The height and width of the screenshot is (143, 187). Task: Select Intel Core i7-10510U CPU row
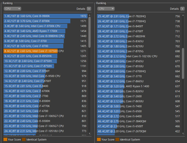(46, 131)
